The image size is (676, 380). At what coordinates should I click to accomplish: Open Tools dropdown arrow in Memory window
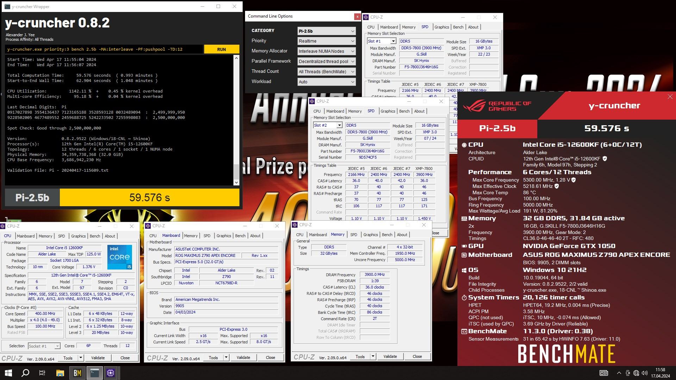pos(373,356)
